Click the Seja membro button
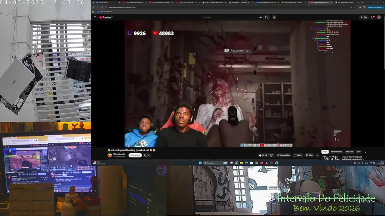 pos(135,155)
